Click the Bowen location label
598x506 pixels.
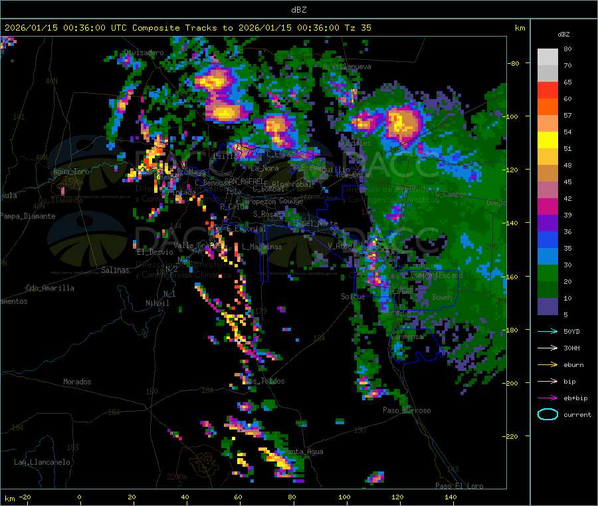pyautogui.click(x=442, y=297)
